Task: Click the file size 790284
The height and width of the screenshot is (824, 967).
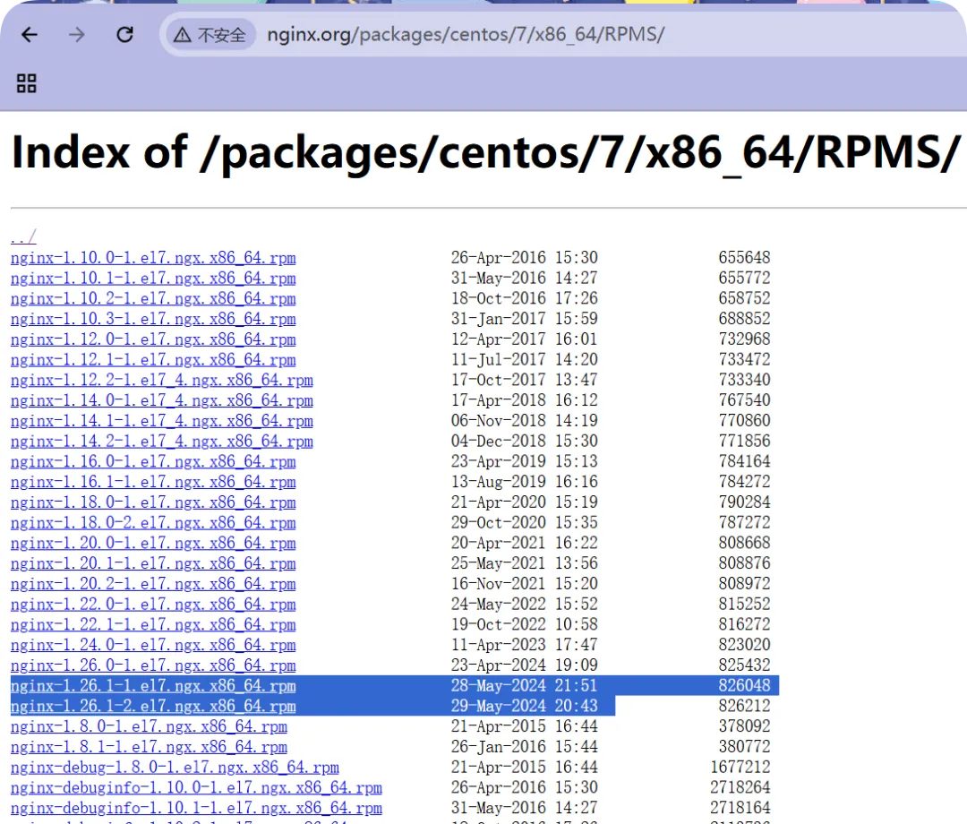Action: (x=744, y=502)
